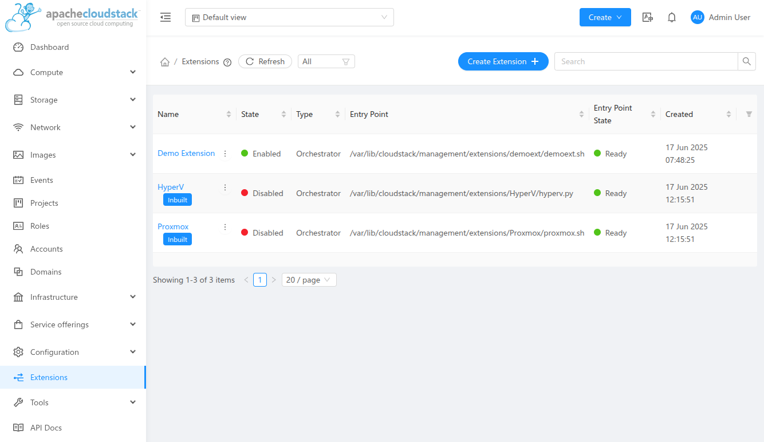
Task: Open the language translation icon
Action: coord(648,17)
